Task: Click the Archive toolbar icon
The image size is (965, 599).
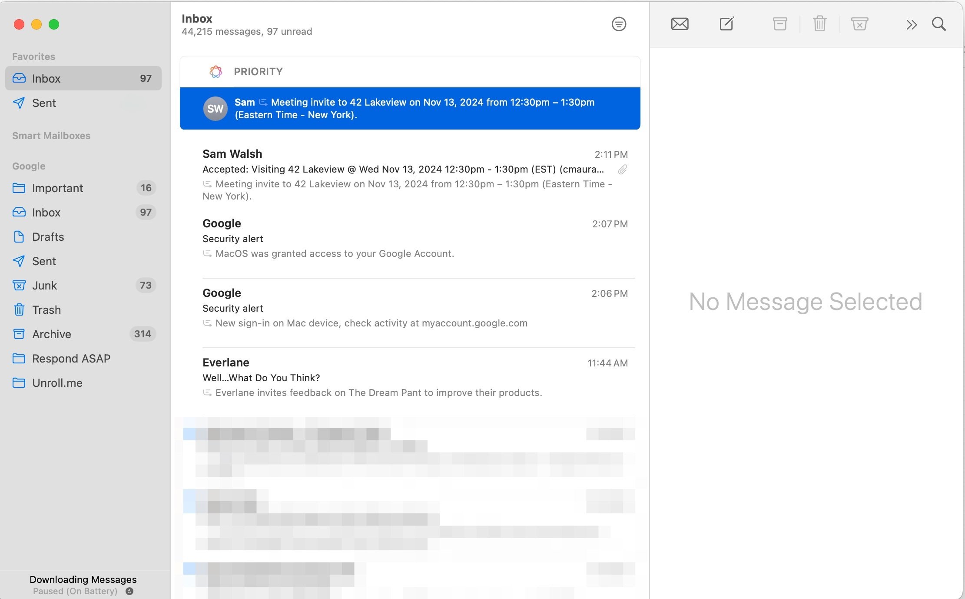Action: [x=780, y=24]
